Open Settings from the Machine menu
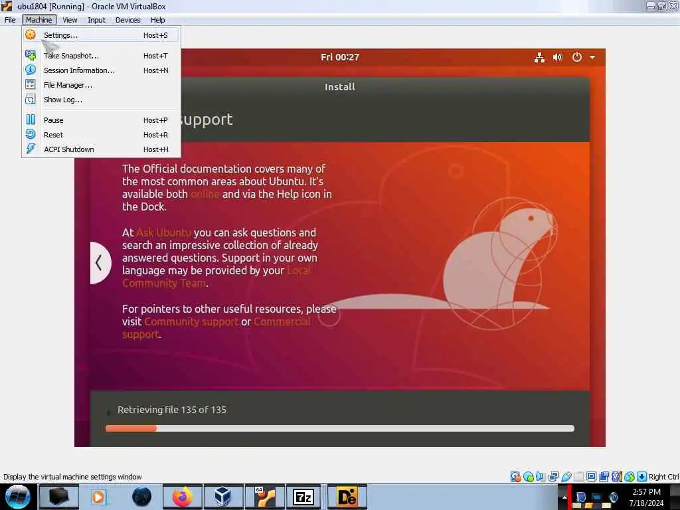This screenshot has width=680, height=510. click(x=101, y=35)
